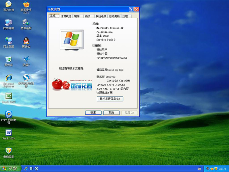Select the 自动更新 tab
229x172 pixels.
(115, 16)
